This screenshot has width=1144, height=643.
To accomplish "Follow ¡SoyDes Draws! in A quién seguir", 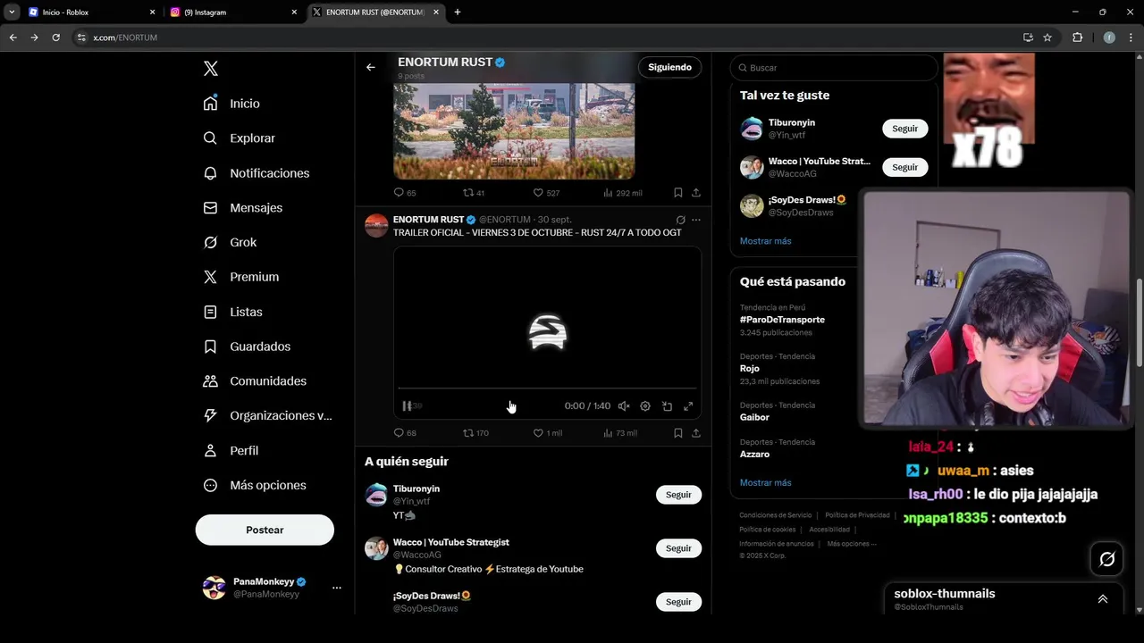I will tap(678, 602).
